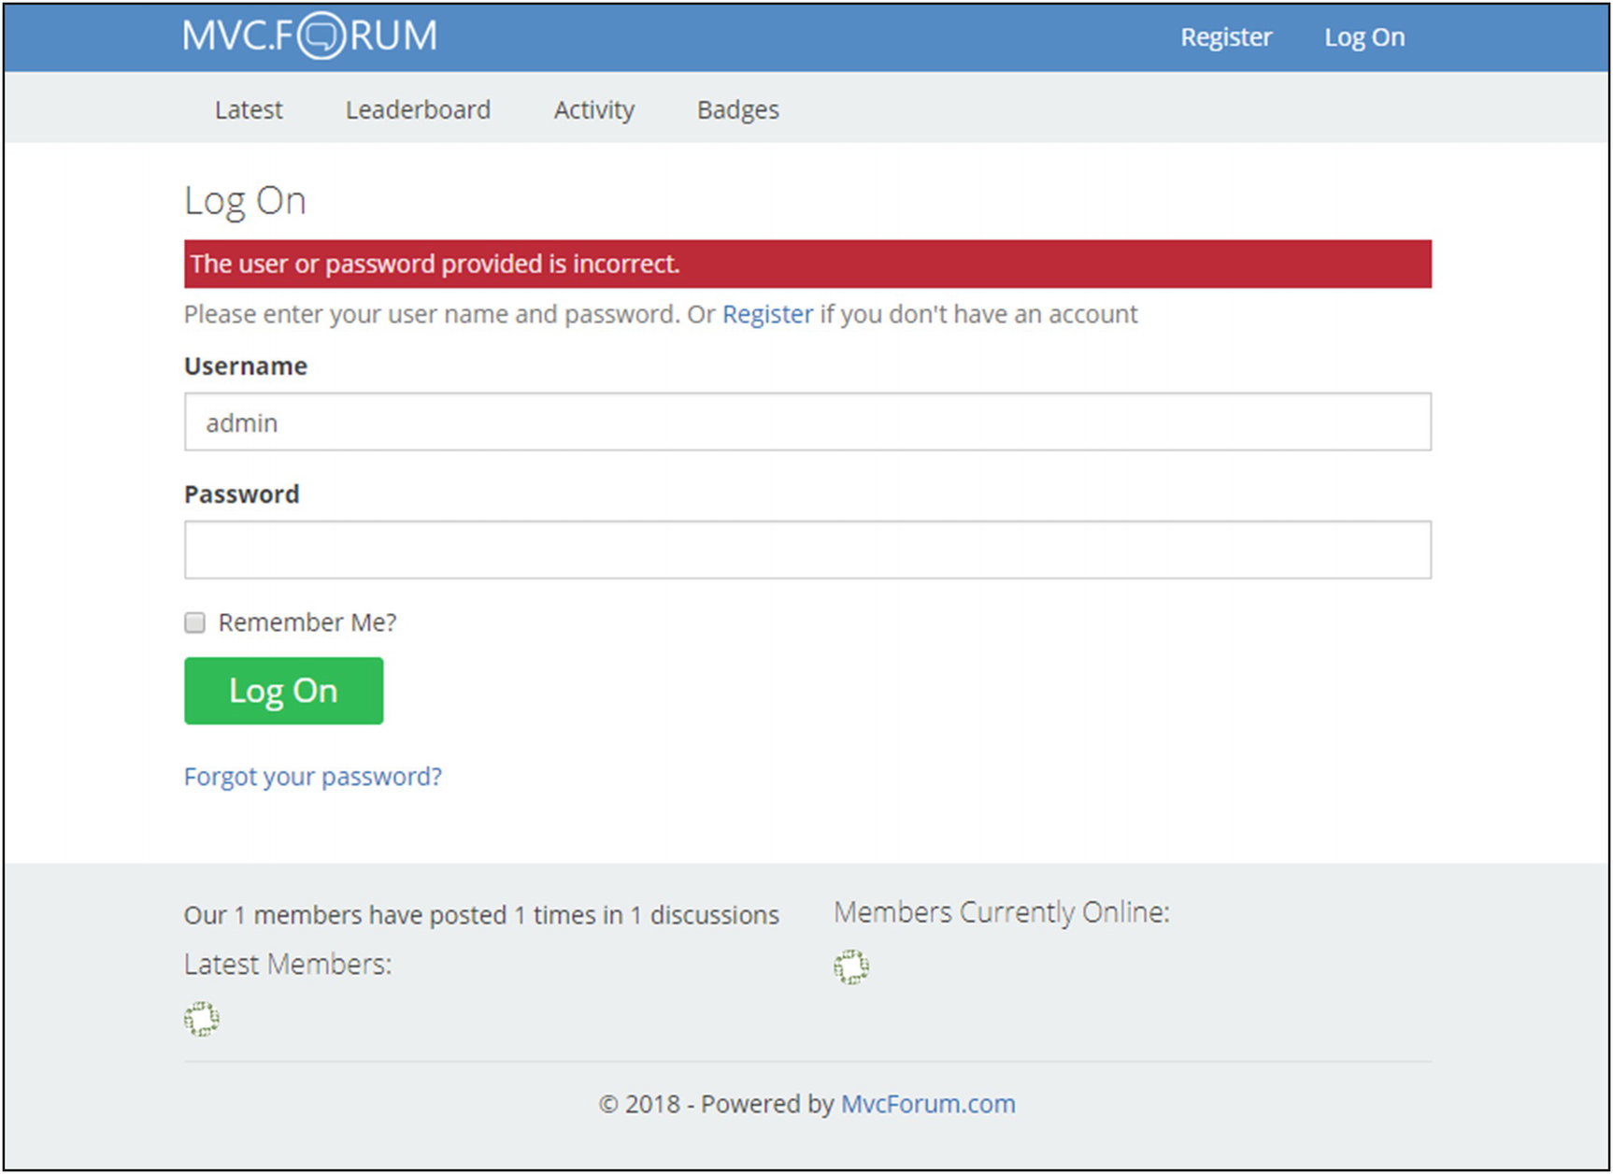The width and height of the screenshot is (1613, 1174).
Task: Click the Latest Members heading
Action: point(288,965)
